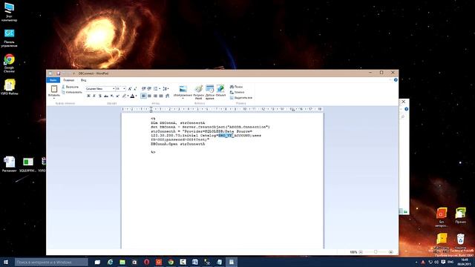Click the increase indent icon
Image resolution: width=475 pixels, height=267 pixels.
pyautogui.click(x=149, y=89)
